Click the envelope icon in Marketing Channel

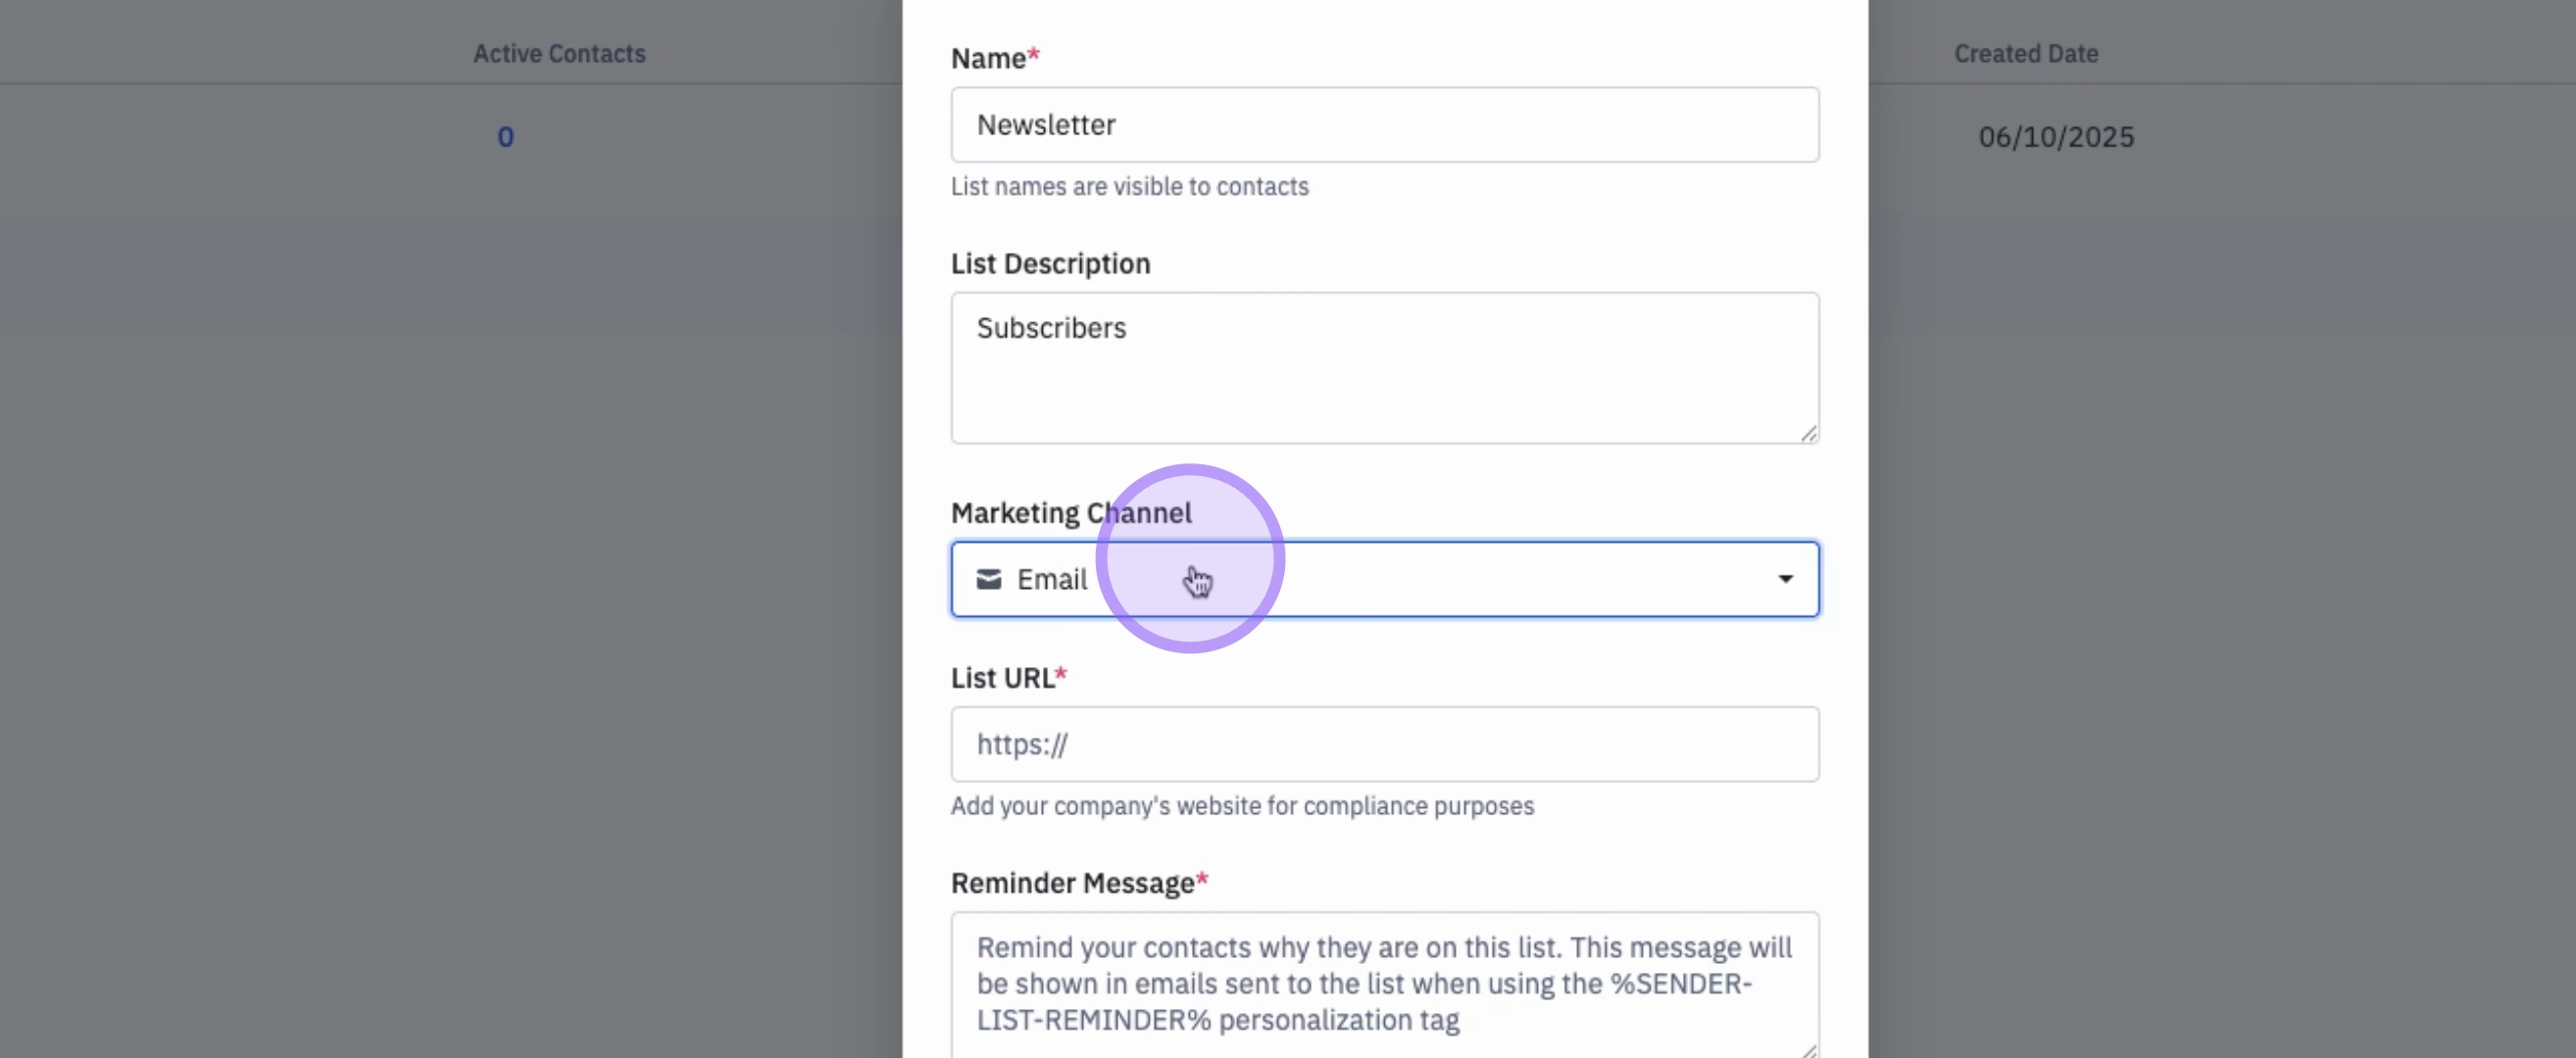coord(988,580)
